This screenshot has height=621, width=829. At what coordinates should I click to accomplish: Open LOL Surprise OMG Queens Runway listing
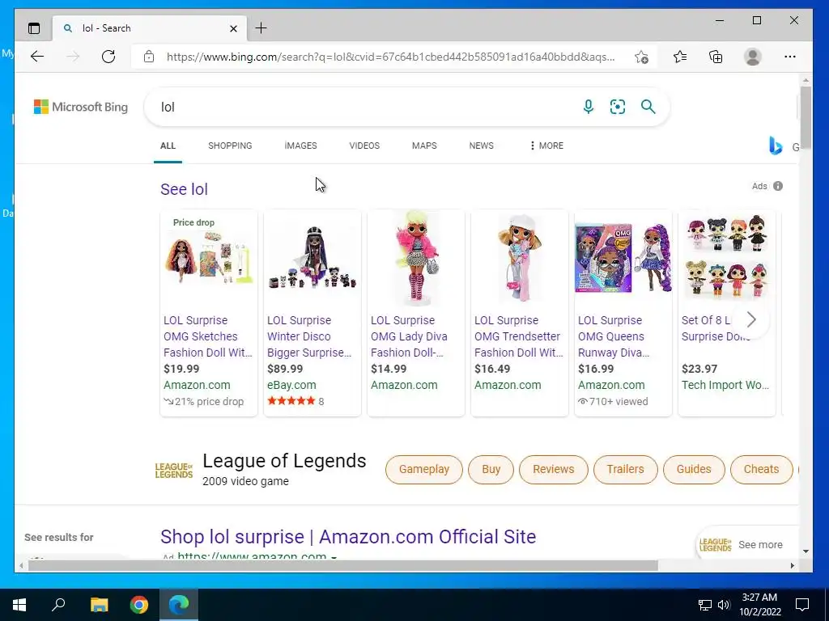[x=614, y=336]
